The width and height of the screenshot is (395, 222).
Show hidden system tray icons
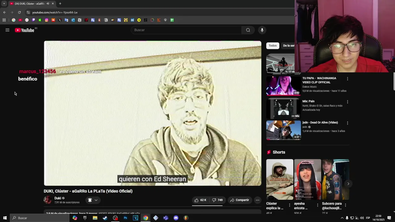click(342, 218)
